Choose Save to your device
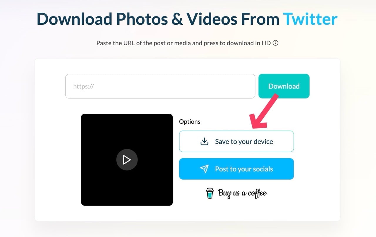The height and width of the screenshot is (237, 376). 236,141
